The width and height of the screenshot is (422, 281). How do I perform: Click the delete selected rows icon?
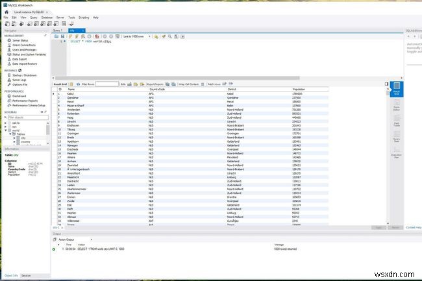coord(142,84)
